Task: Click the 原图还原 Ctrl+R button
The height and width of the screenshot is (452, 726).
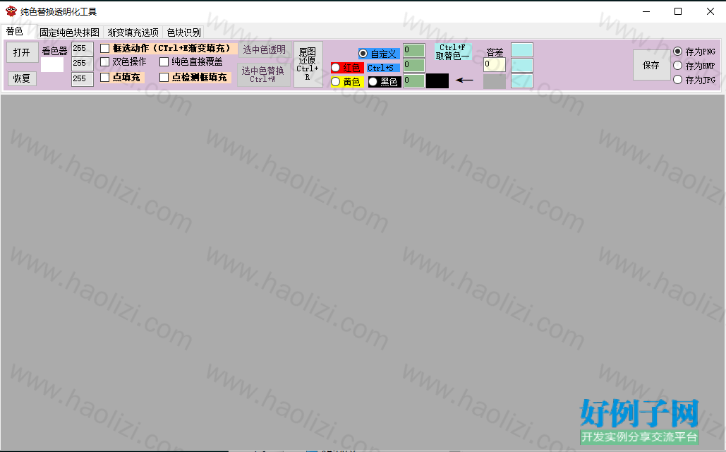Action: [308, 64]
